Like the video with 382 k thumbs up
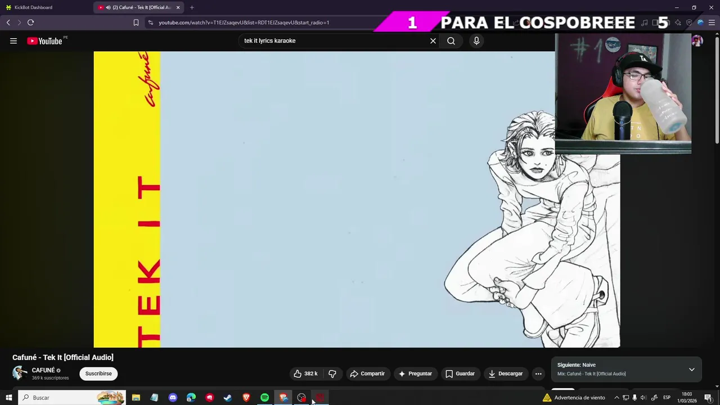 click(x=305, y=373)
